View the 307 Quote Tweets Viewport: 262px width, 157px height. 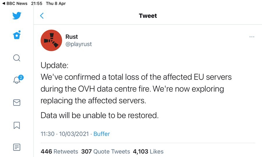[x=106, y=151]
